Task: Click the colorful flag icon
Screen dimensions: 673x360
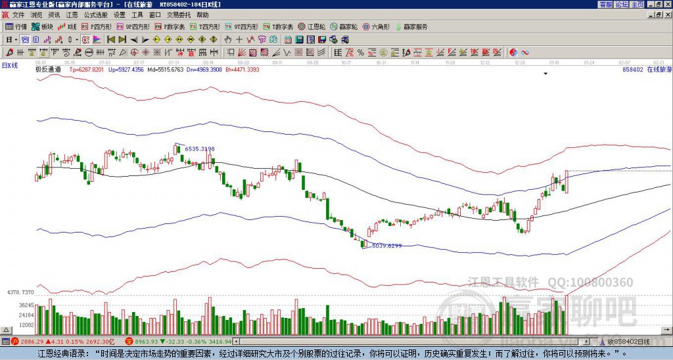Action: [97, 40]
